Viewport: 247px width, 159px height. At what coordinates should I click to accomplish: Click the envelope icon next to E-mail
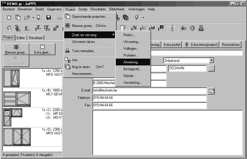click(211, 91)
